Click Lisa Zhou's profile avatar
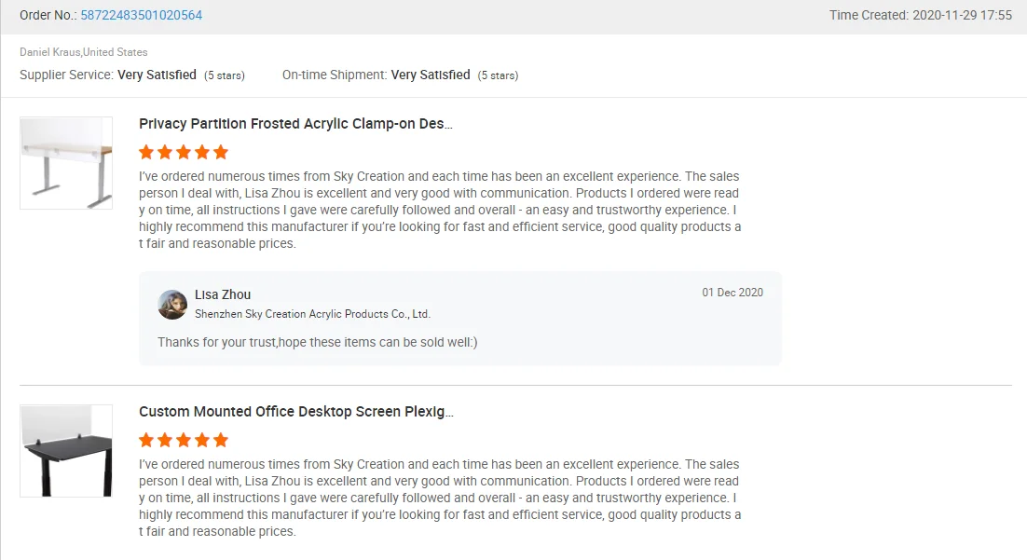The height and width of the screenshot is (560, 1027). (172, 305)
